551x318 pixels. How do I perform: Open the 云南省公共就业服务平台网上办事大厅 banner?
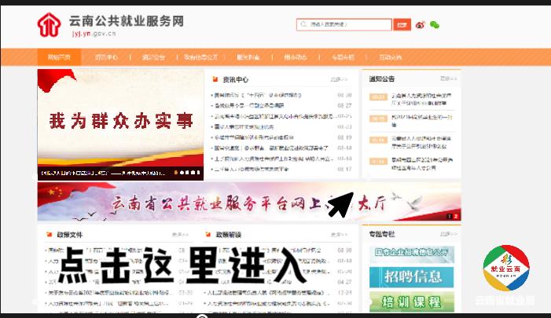pos(236,202)
